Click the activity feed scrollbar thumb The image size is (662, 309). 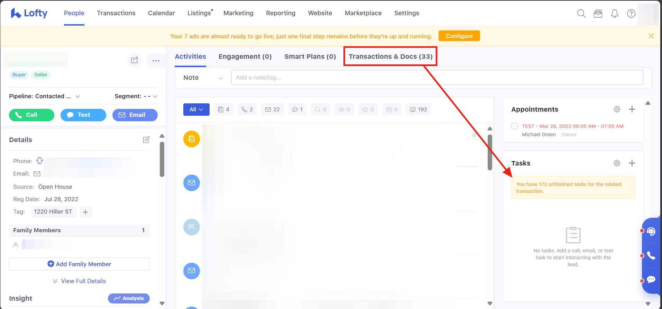[490, 152]
